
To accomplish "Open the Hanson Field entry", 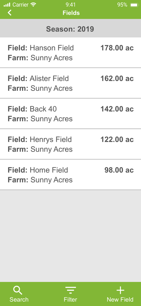I will pos(70,53).
